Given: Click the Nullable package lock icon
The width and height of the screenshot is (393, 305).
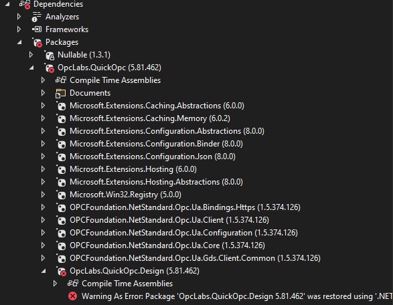Looking at the screenshot, I should pyautogui.click(x=50, y=55).
